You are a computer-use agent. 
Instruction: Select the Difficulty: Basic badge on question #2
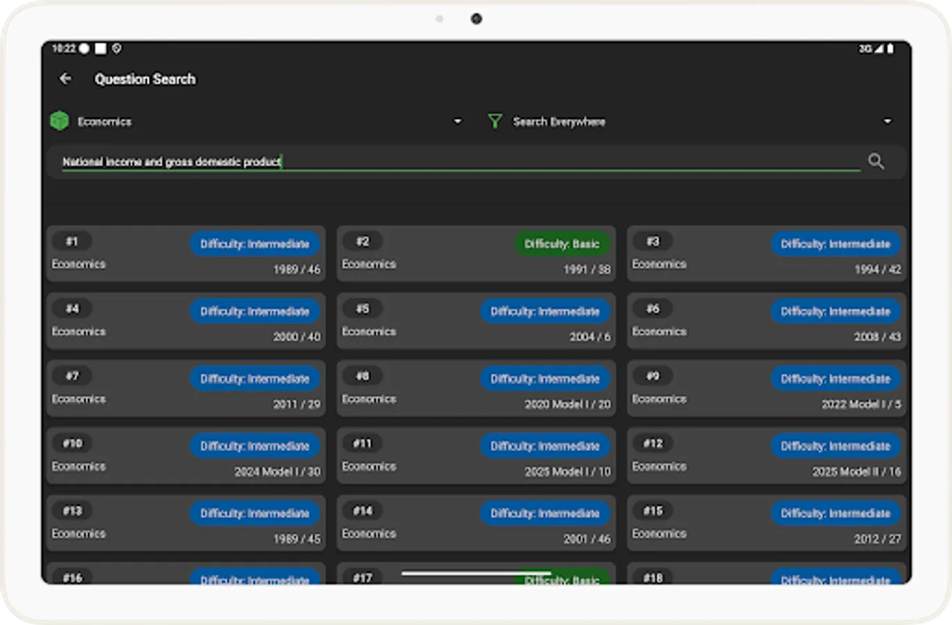(x=563, y=244)
